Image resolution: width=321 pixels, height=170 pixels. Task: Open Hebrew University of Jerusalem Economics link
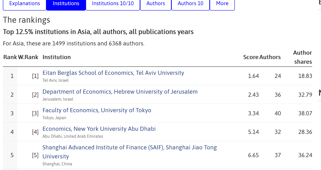(120, 92)
